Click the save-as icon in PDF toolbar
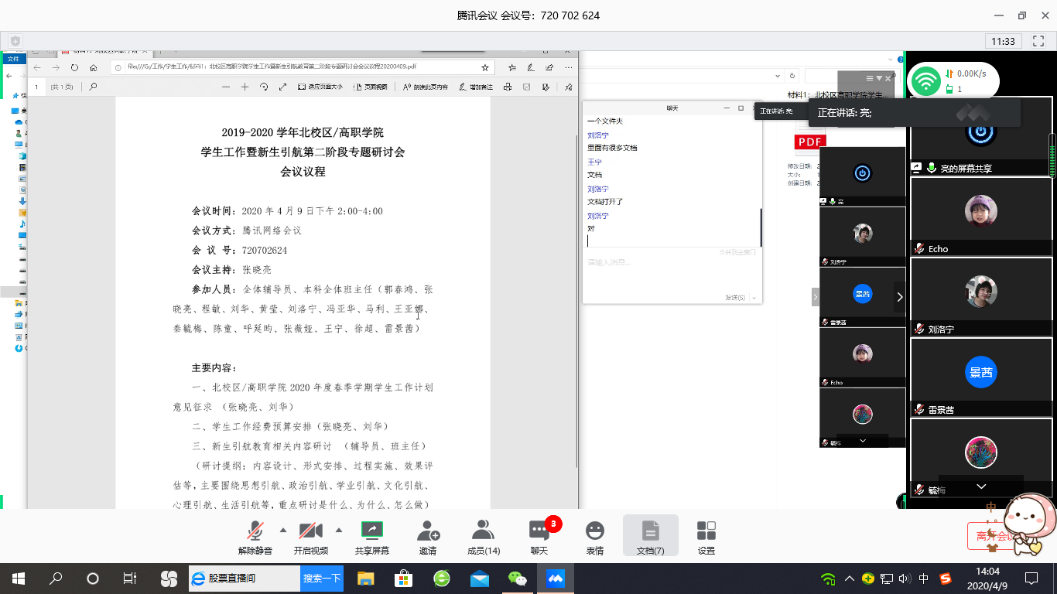The height and width of the screenshot is (594, 1057). click(x=545, y=87)
